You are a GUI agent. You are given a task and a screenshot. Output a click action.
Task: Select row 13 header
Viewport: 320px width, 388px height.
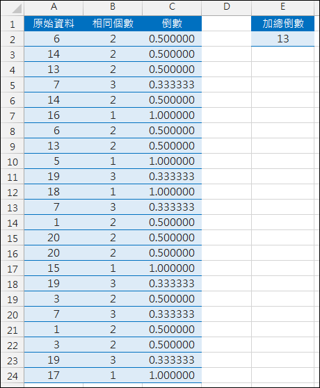(x=13, y=207)
